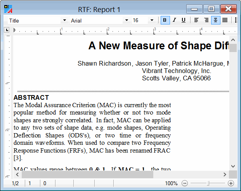Center-align the text
This screenshot has width=241, height=191.
(x=216, y=20)
